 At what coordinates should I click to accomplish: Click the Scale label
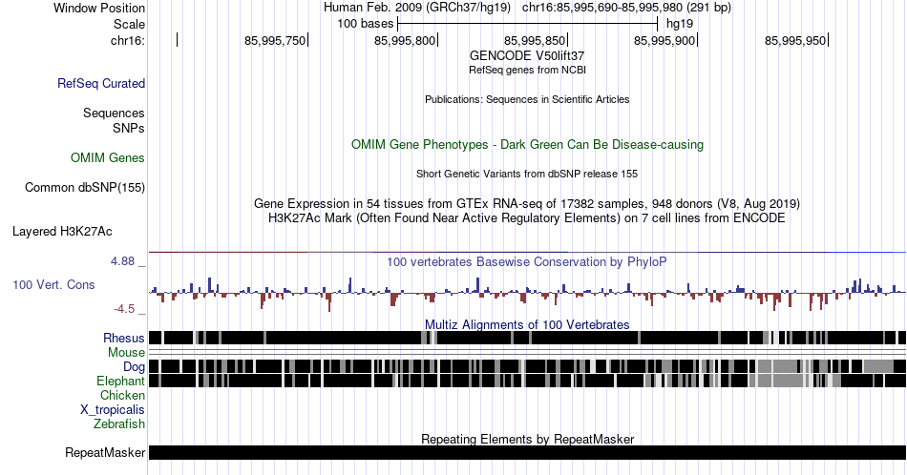coord(130,24)
